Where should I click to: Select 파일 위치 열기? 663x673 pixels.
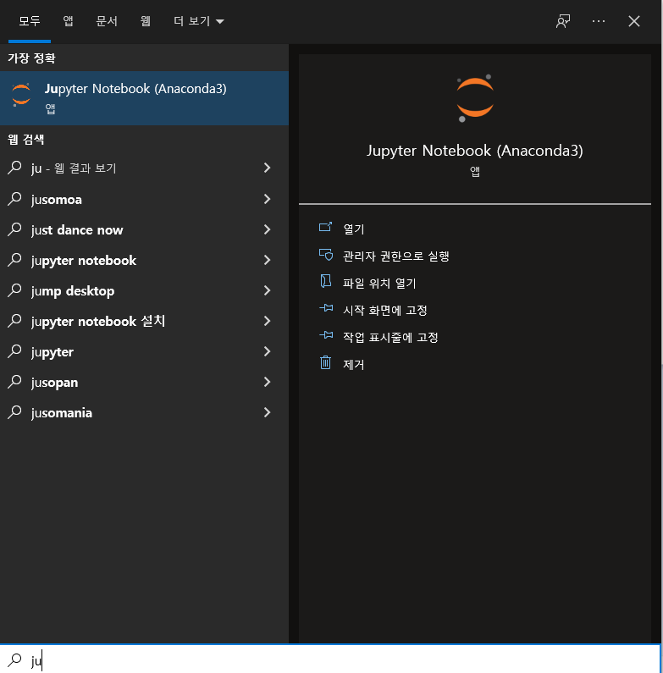coord(379,284)
